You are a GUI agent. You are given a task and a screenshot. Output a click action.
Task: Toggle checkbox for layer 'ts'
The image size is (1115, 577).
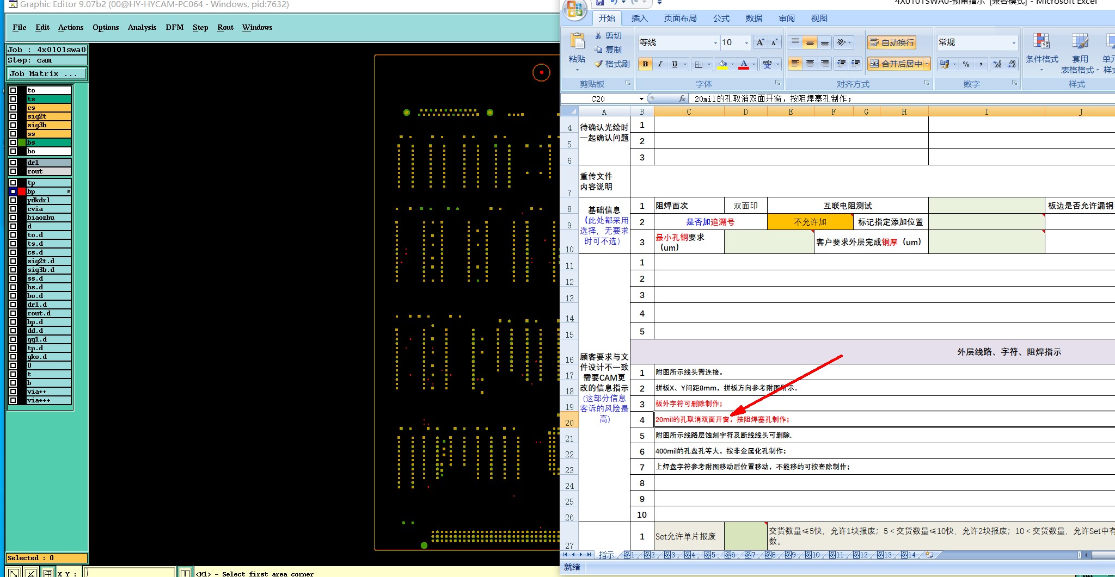(x=13, y=99)
